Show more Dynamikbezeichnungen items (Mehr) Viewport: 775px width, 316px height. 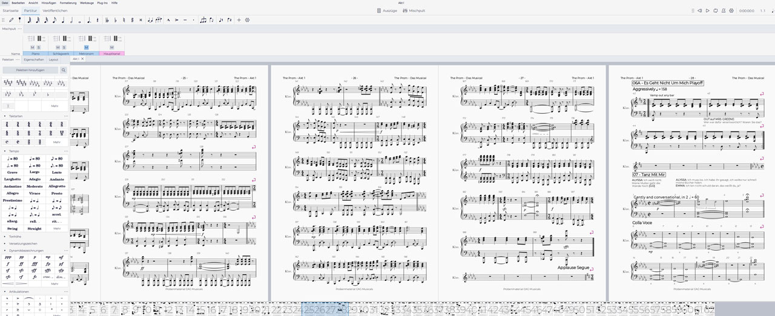(x=54, y=283)
